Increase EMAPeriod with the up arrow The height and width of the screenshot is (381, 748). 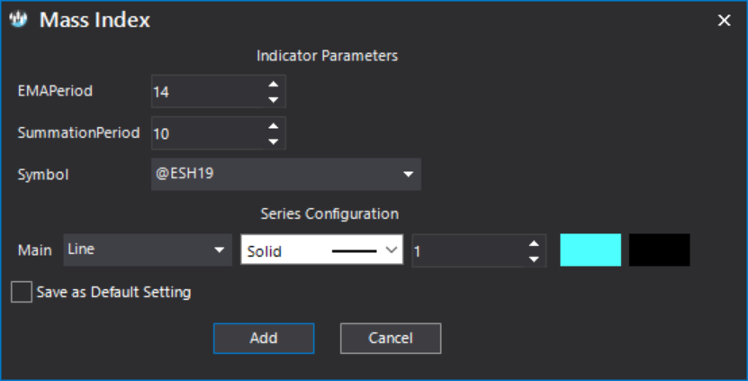pos(274,84)
